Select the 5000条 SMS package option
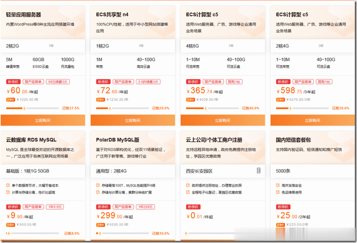 (x=283, y=171)
